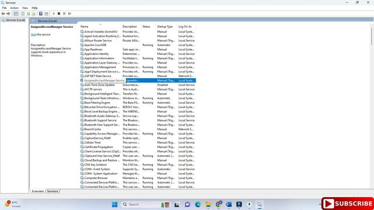This screenshot has width=374, height=210.
Task: Switch to the Standard tab
Action: click(52, 191)
